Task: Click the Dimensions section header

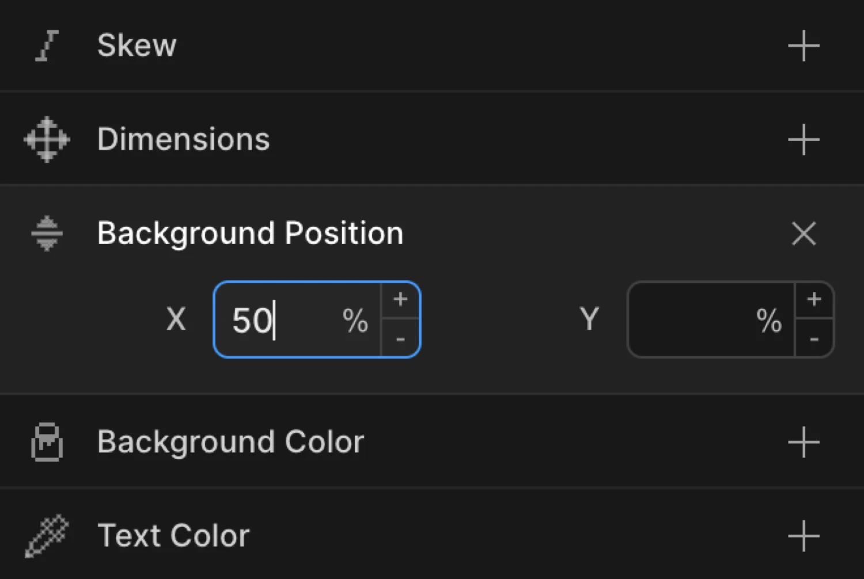Action: coord(184,139)
